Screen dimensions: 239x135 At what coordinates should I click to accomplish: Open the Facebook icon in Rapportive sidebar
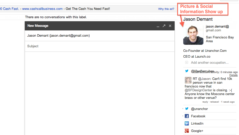point(187,116)
